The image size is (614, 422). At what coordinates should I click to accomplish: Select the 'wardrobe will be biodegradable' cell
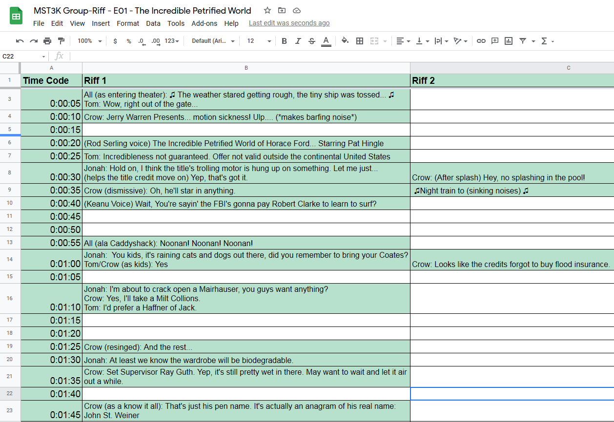(x=246, y=360)
